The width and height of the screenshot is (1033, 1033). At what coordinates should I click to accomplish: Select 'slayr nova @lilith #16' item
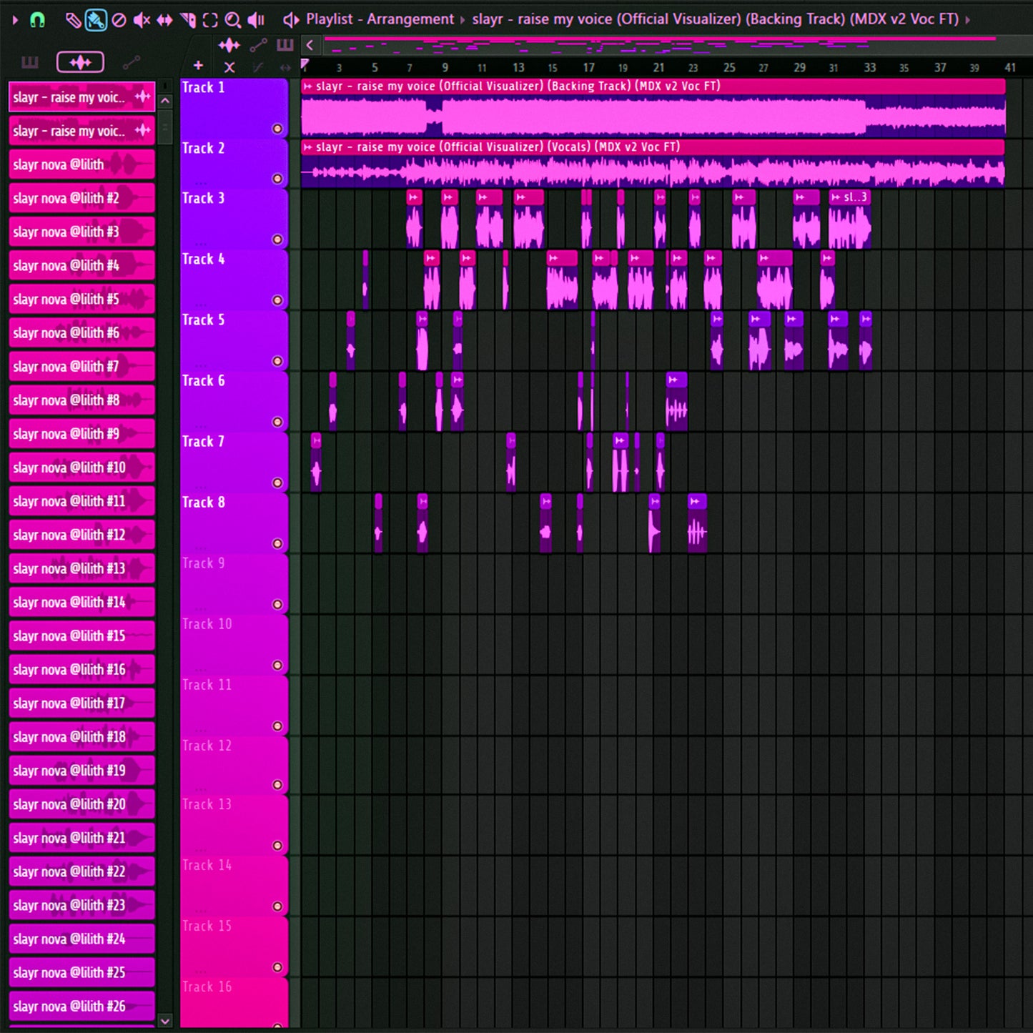[x=82, y=669]
